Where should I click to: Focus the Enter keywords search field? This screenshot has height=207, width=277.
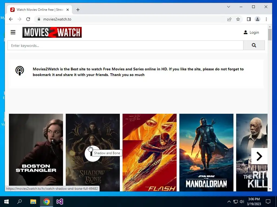pyautogui.click(x=126, y=45)
